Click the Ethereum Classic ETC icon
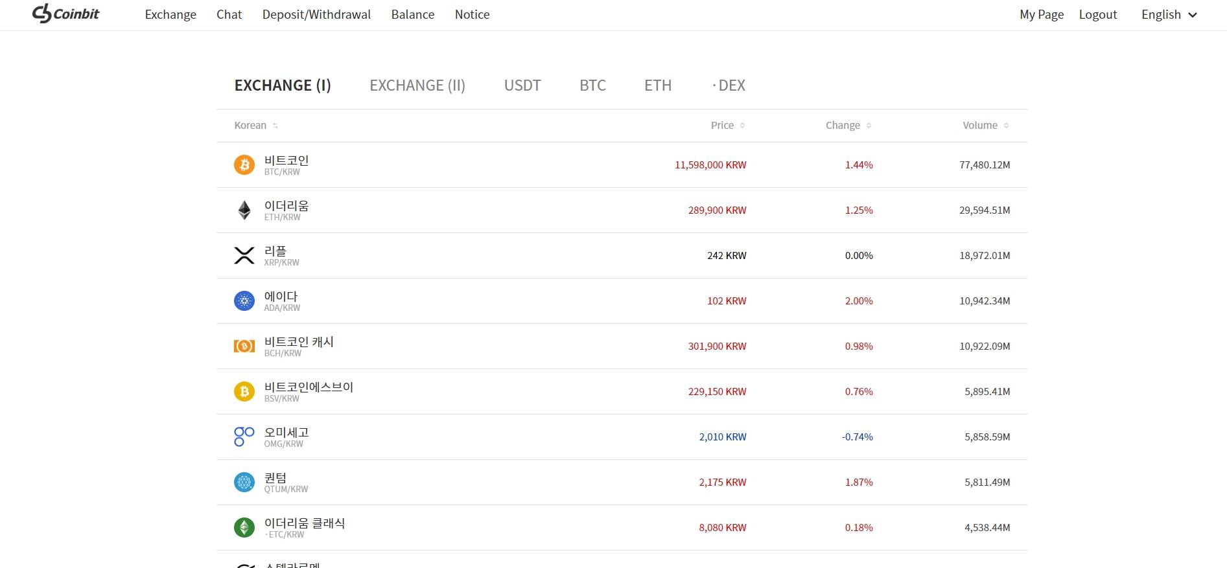Screen dimensions: 1227x568 (x=244, y=528)
